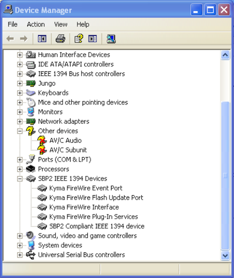Click the Print toolbar icon

(60, 39)
